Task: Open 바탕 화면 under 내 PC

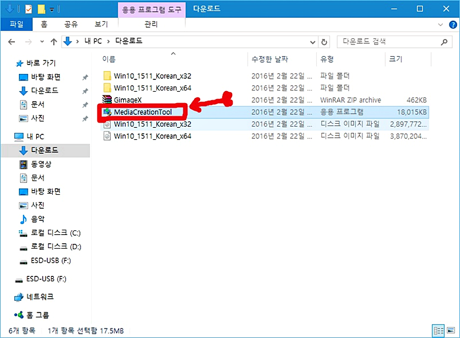Action: [x=46, y=192]
